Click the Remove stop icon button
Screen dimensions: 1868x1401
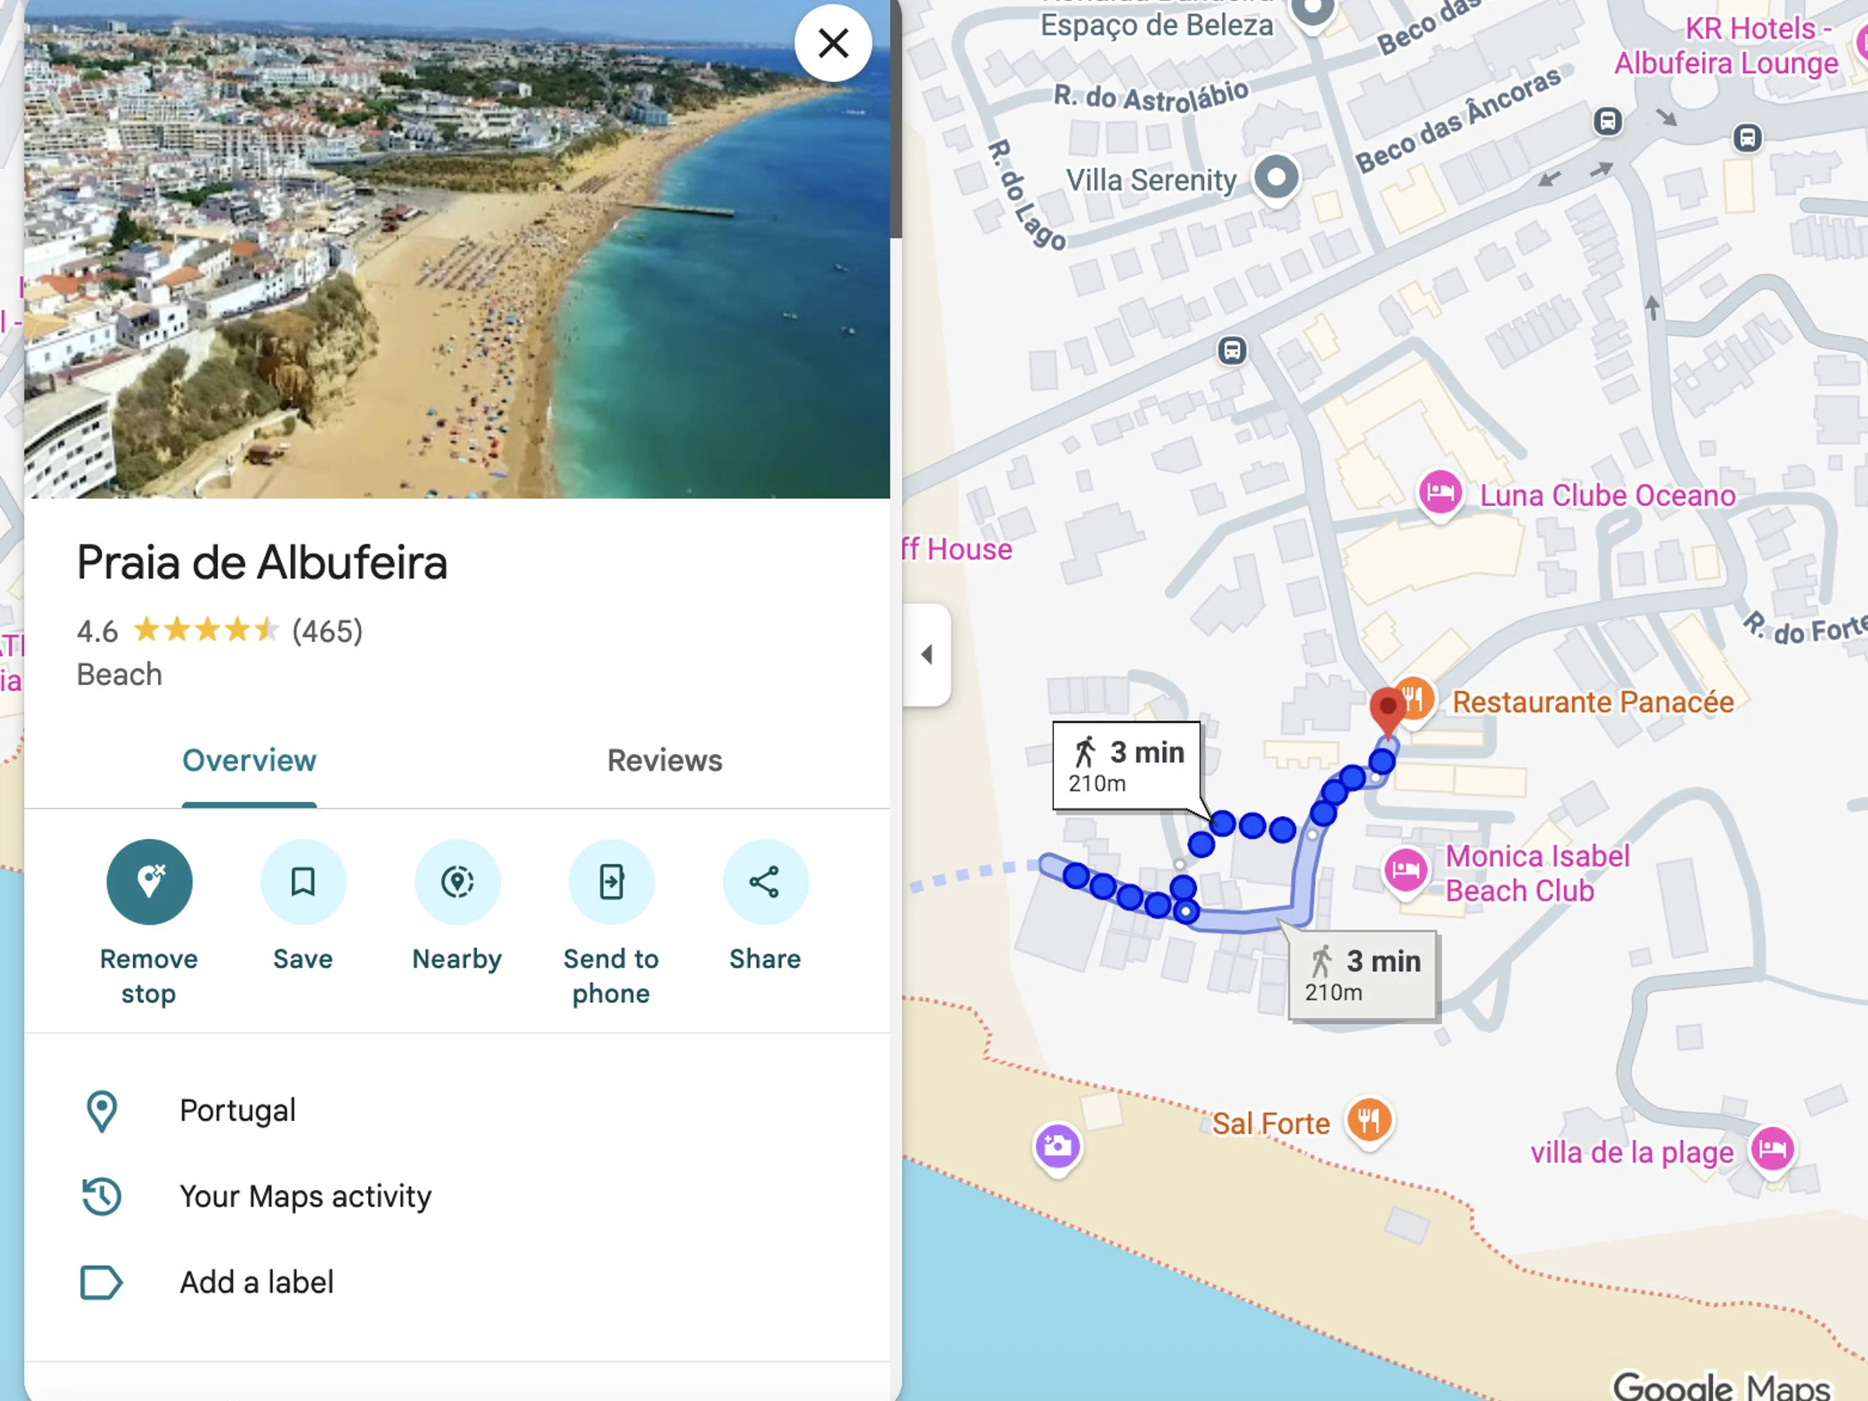tap(149, 882)
